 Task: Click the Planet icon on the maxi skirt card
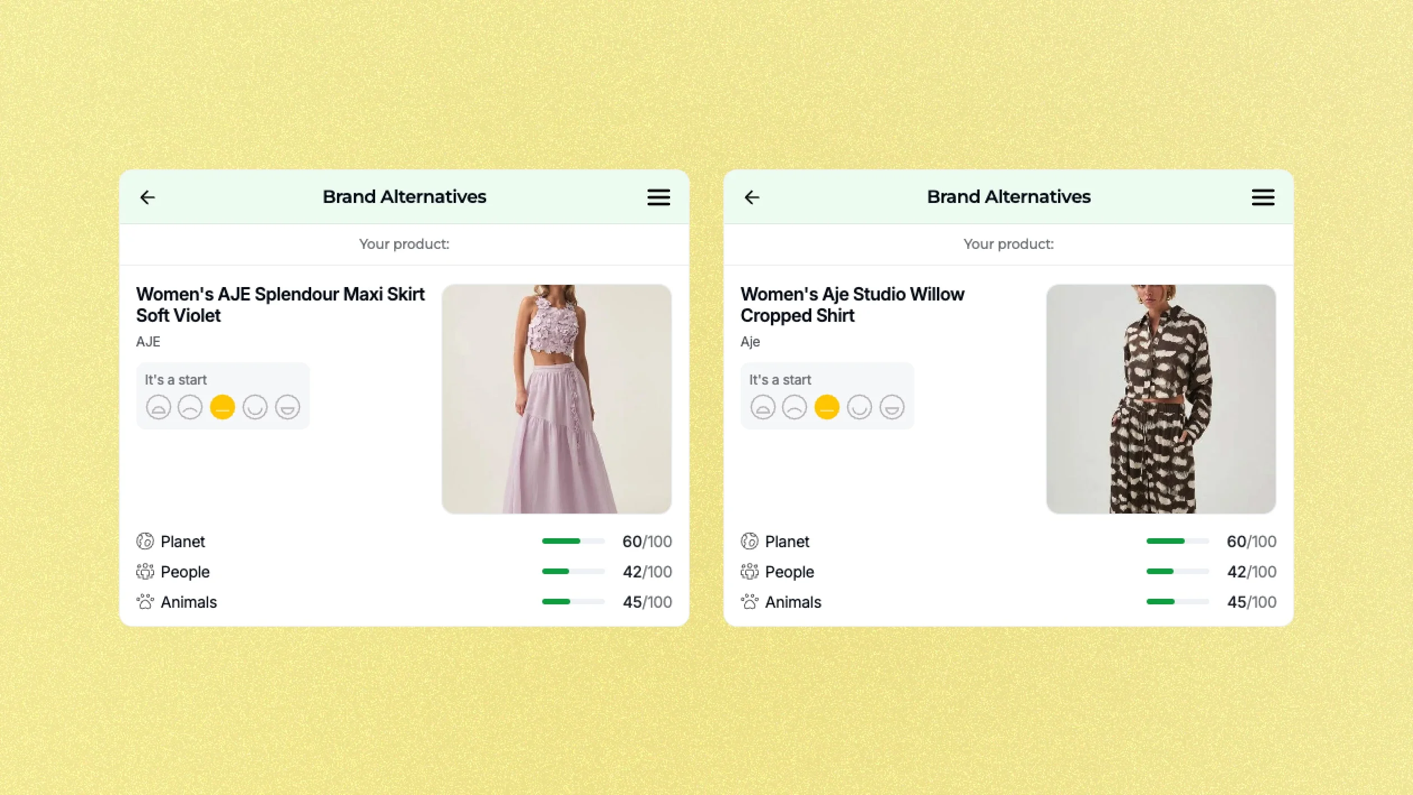144,541
